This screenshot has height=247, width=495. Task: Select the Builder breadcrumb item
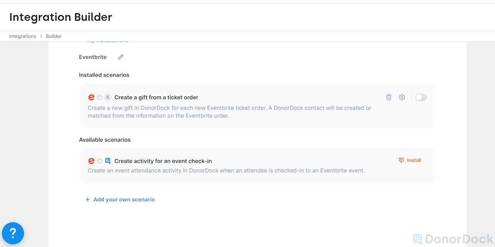(54, 36)
